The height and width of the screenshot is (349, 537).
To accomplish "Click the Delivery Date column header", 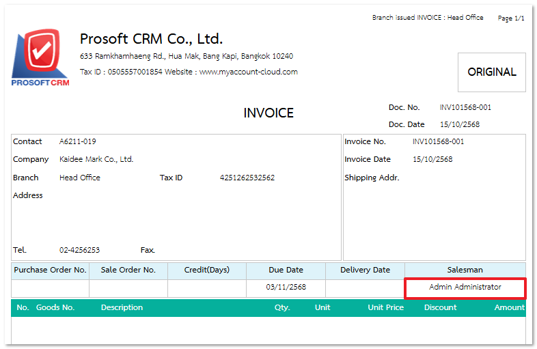I will (x=365, y=270).
